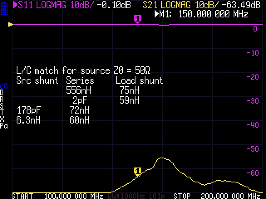The height and width of the screenshot is (199, 266).
Task: Click the -10 scale label
Action: pos(253,53)
